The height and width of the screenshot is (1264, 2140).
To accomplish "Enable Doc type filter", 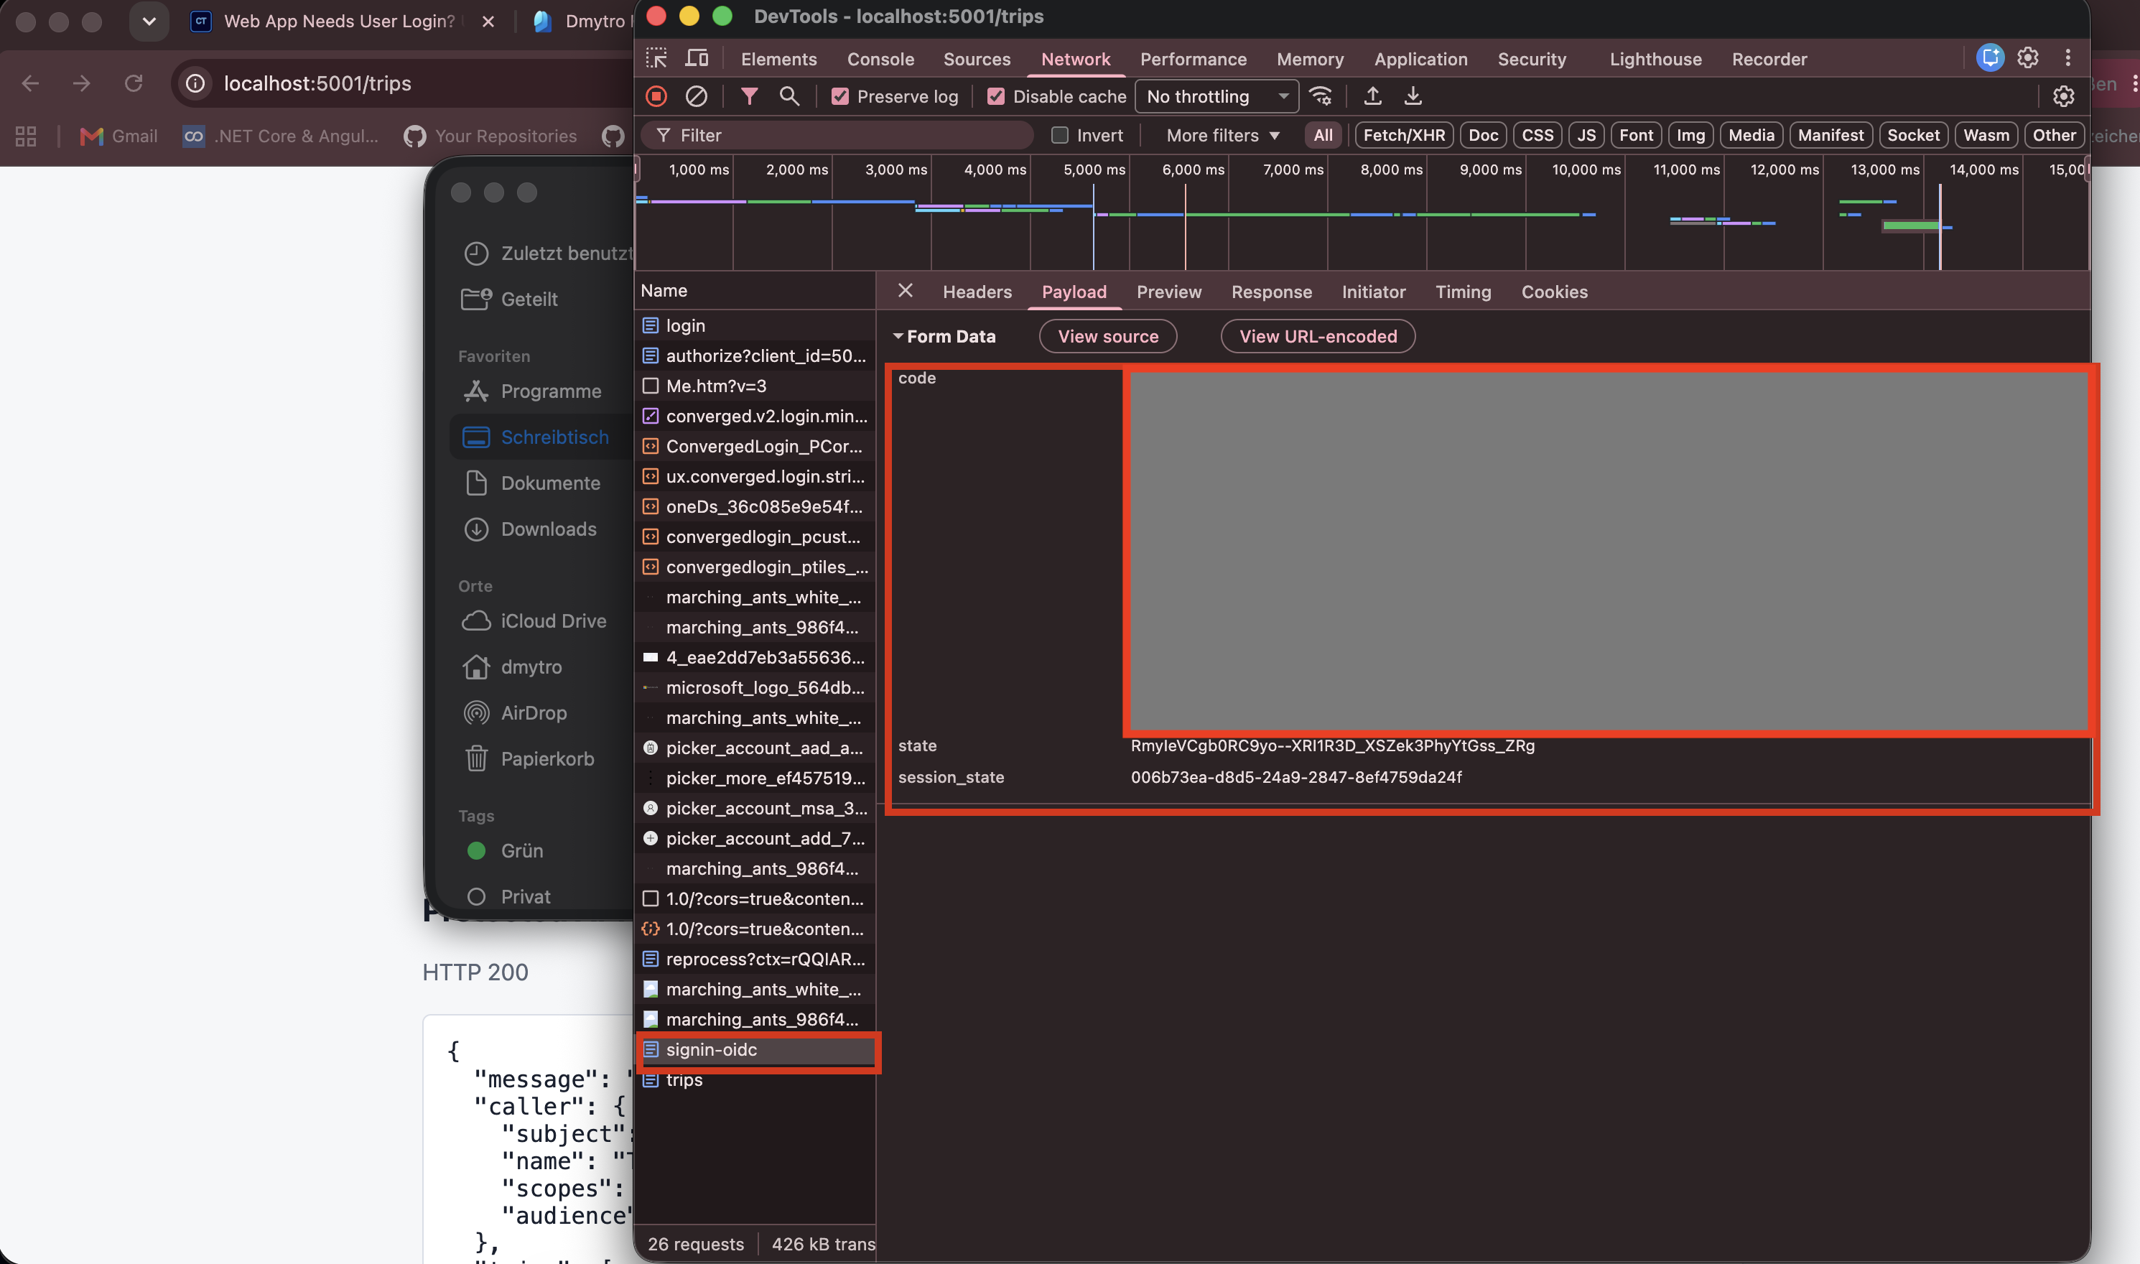I will click(x=1483, y=136).
